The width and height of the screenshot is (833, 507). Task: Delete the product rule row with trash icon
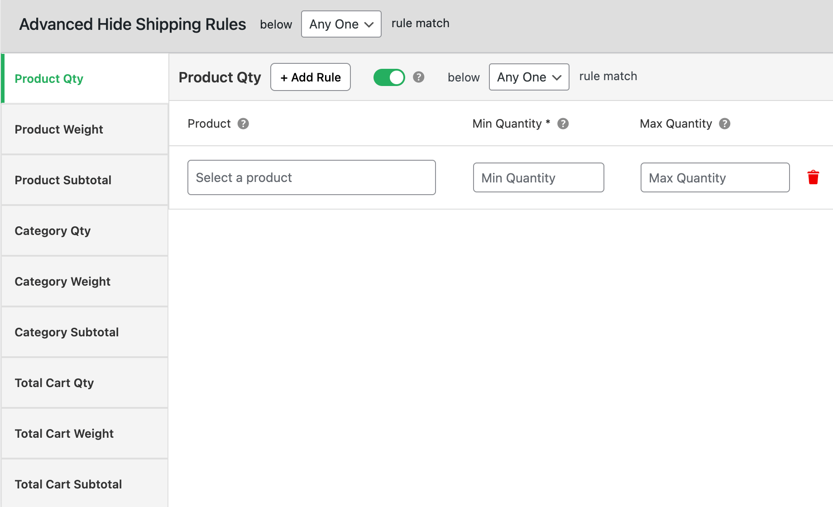click(813, 177)
